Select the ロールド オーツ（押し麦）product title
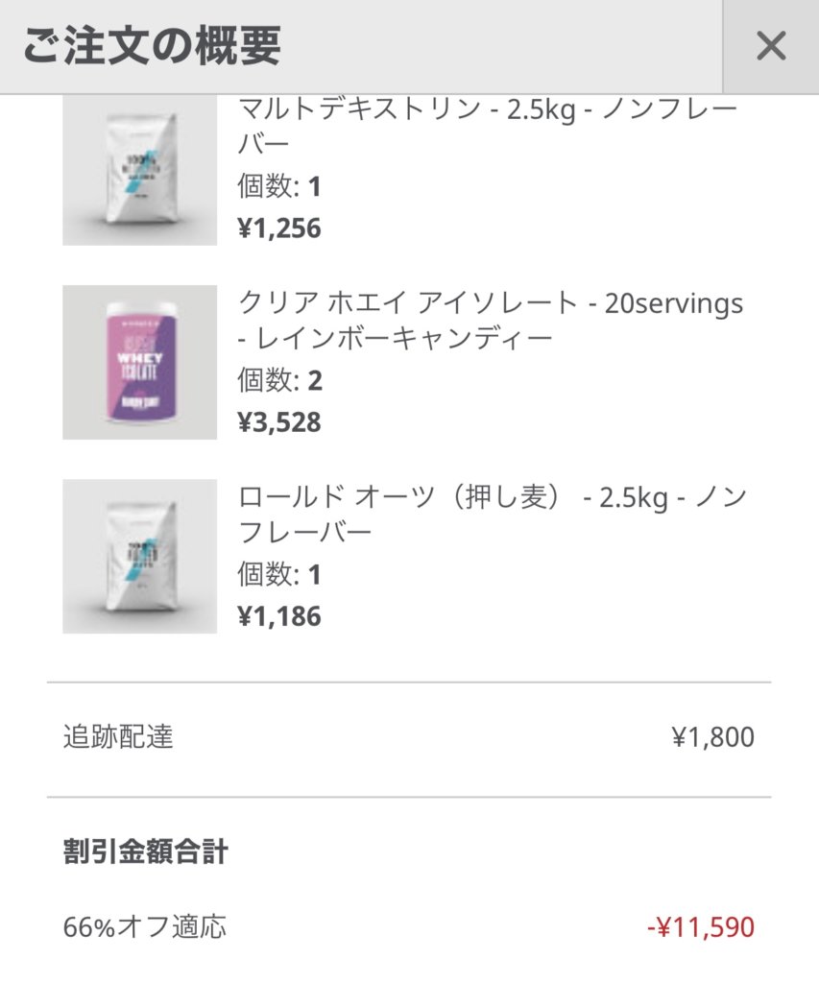Screen dimensions: 819x983 pyautogui.click(x=493, y=515)
